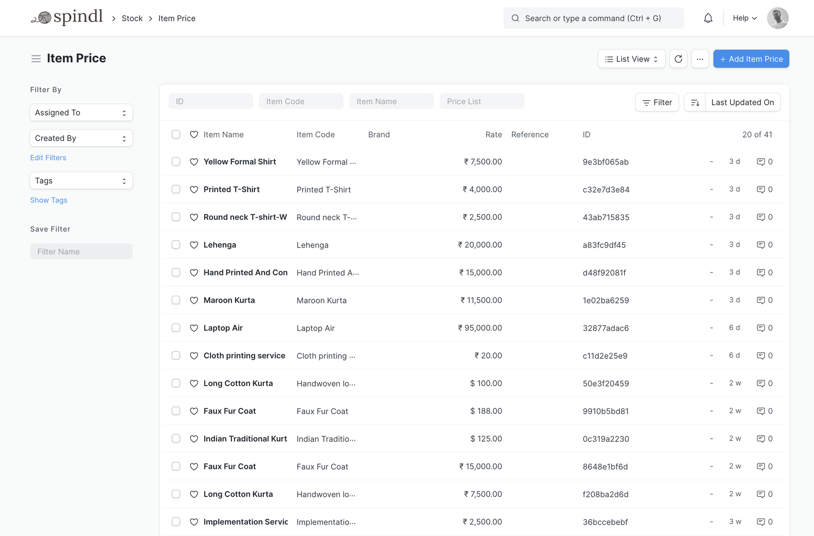Screen dimensions: 814x536
Task: Click the Price List filter field
Action: 482,101
